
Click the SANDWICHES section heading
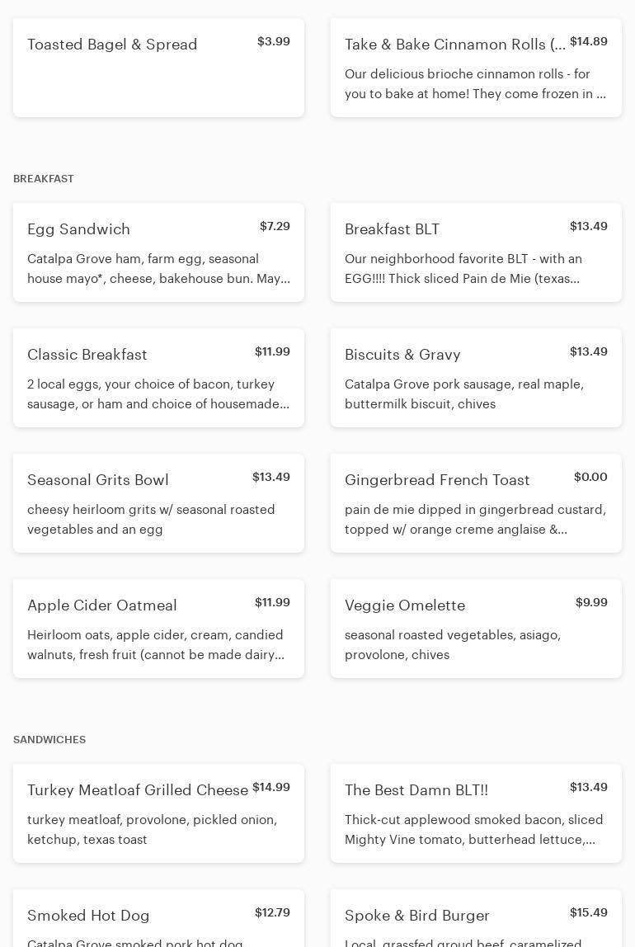[49, 740]
